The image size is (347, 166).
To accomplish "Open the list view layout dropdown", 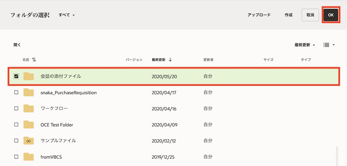I will point(329,45).
